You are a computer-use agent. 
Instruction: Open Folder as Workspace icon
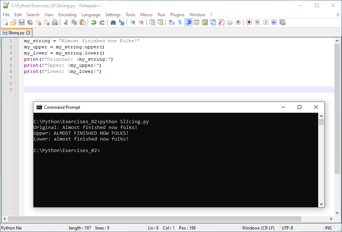point(230,23)
